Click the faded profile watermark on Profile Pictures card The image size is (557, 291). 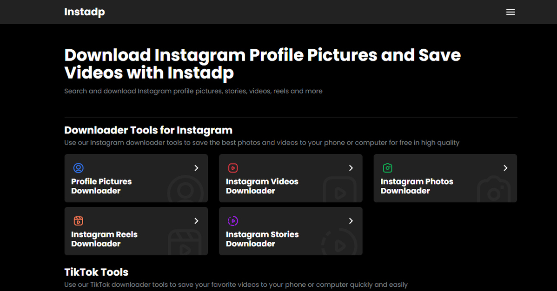tap(185, 189)
